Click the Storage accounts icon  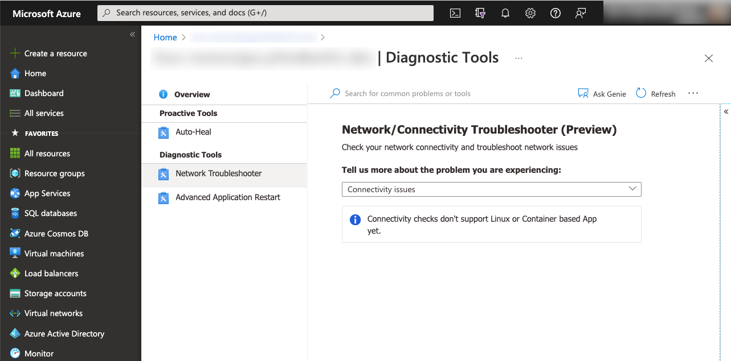click(x=15, y=293)
